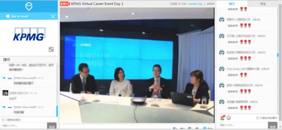Close the scrolling announcement banner
The width and height of the screenshot is (282, 130).
(53, 17)
